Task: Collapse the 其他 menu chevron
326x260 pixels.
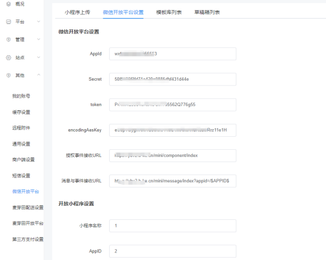Action: 39,75
